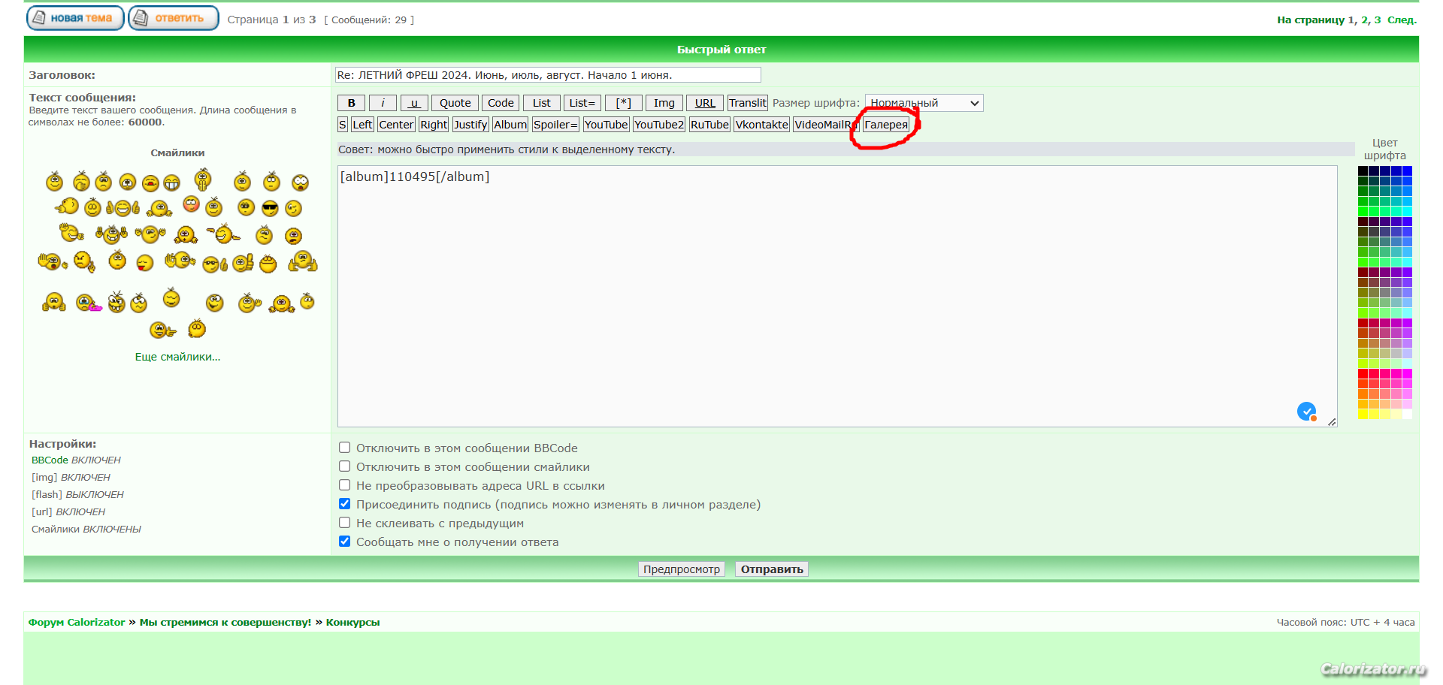Apply underline formatting with u button
Screen dimensions: 1443x685
pyautogui.click(x=414, y=103)
